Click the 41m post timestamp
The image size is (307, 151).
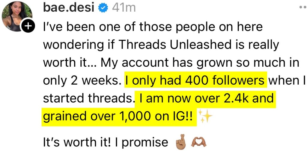pos(124,8)
